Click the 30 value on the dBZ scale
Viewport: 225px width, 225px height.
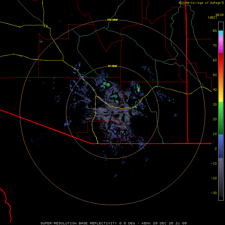click(215, 104)
